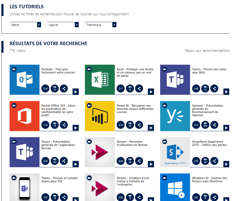237x201 pixels.
Task: Open the Thématique filter dropdown
Action: [101, 25]
